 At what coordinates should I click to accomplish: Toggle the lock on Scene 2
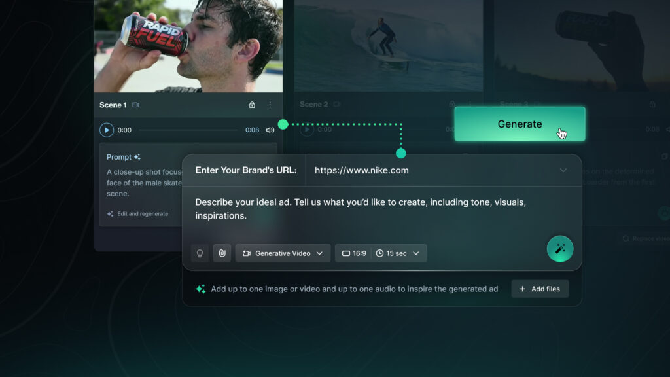pos(451,103)
